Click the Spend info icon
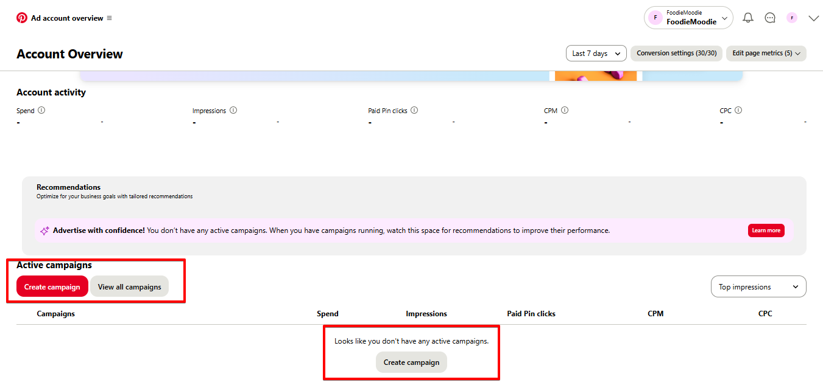The height and width of the screenshot is (388, 823). pyautogui.click(x=41, y=111)
